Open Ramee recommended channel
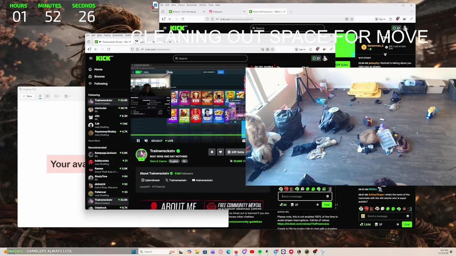 (108, 170)
